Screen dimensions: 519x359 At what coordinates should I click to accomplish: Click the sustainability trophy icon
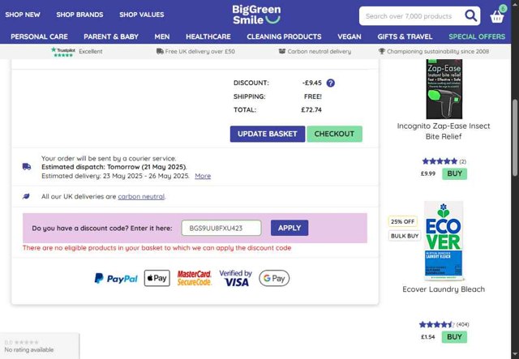(x=382, y=51)
